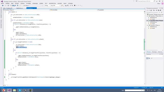Click Alphabetical sort icon in Properties panel
The image size is (164, 92).
149,58
